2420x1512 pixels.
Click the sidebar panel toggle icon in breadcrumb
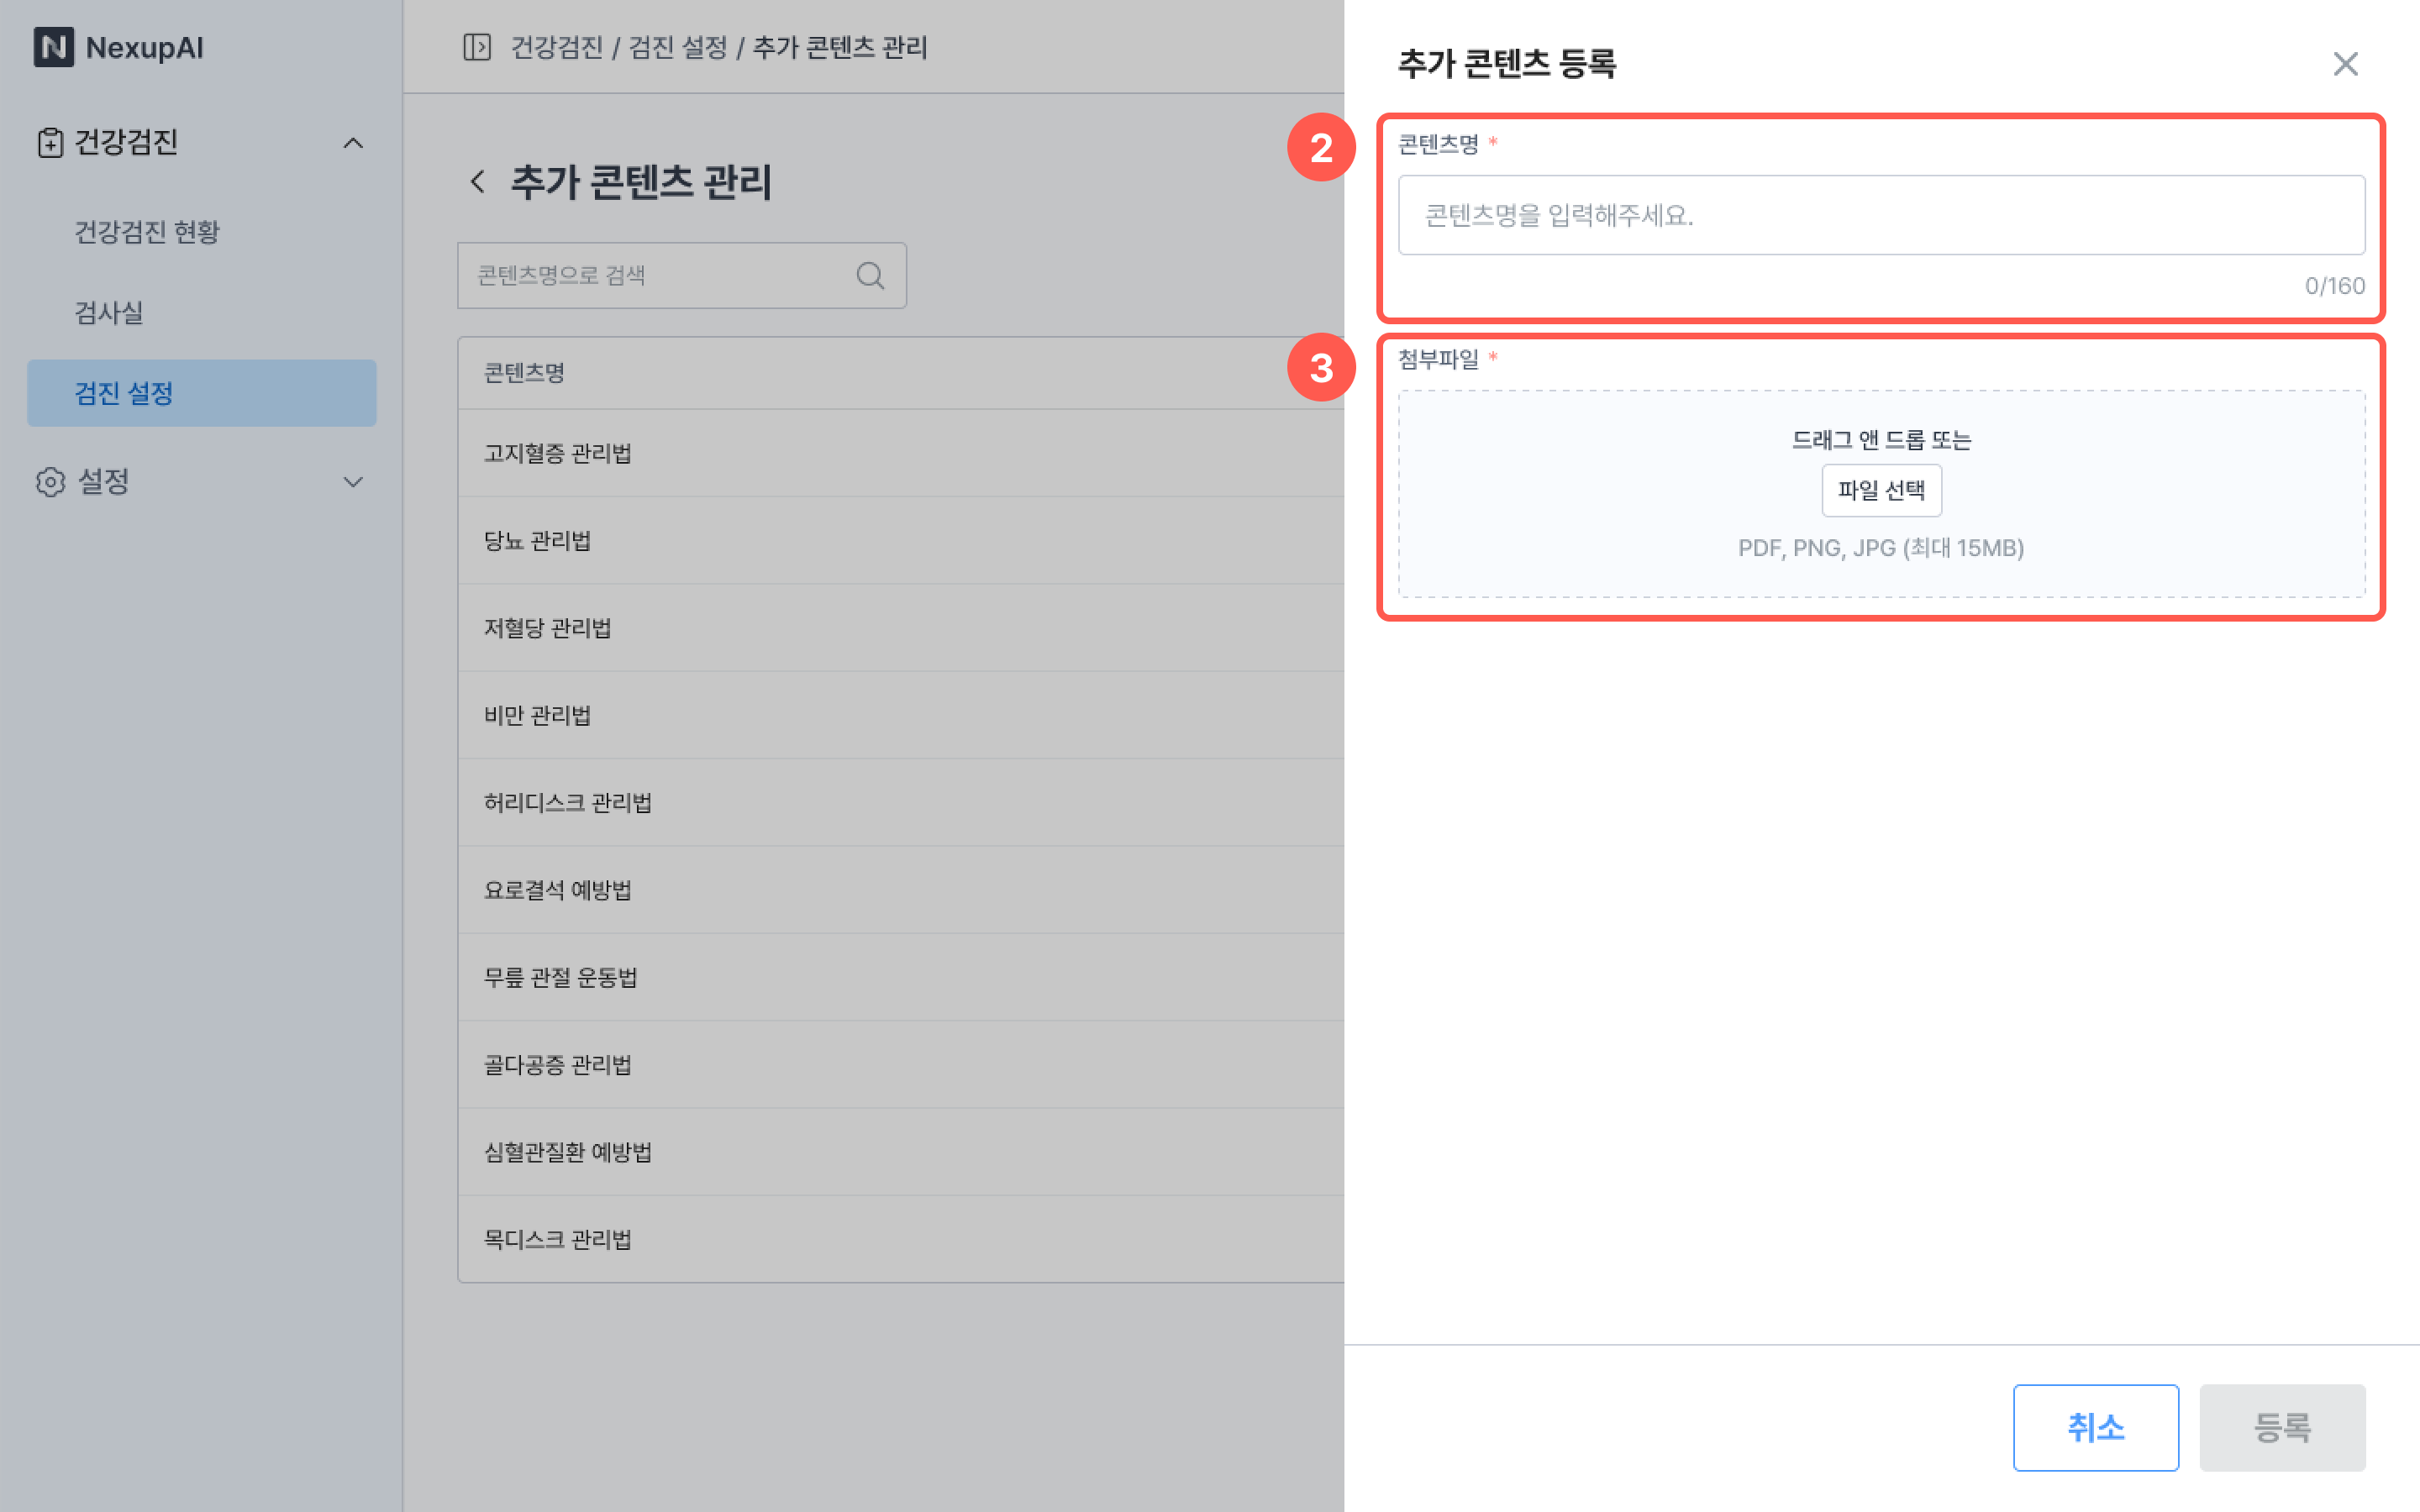click(x=477, y=47)
